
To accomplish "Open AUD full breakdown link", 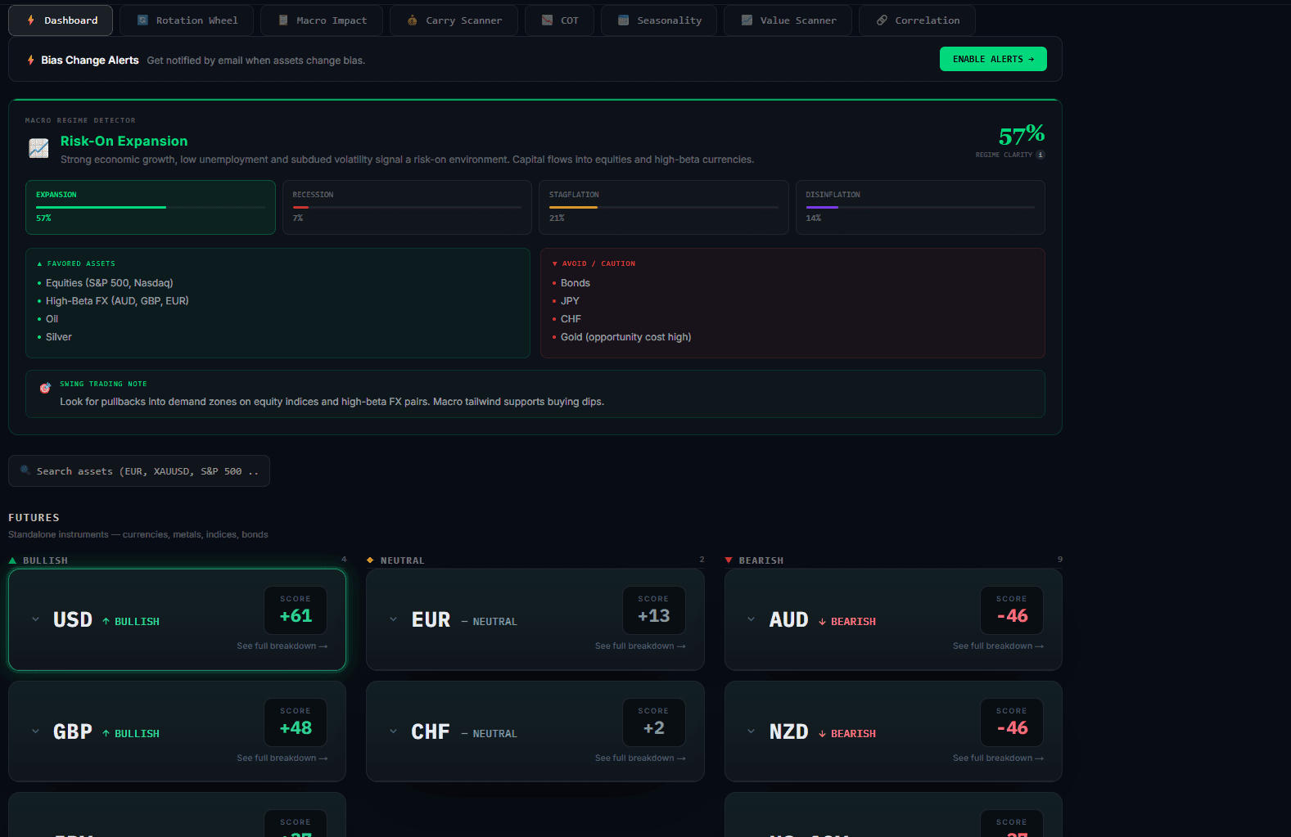I will pyautogui.click(x=998, y=646).
